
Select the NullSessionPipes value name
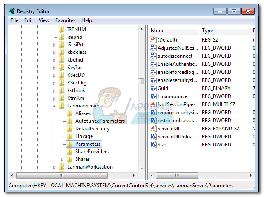tap(176, 104)
